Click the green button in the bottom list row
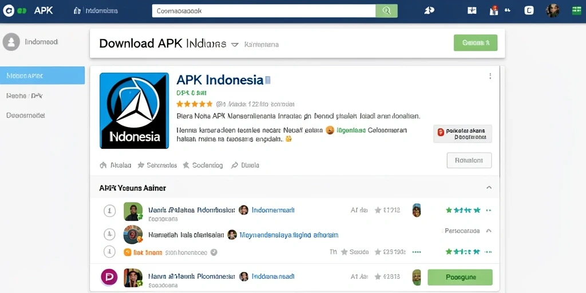Viewport: 586px width, 293px height. click(460, 278)
